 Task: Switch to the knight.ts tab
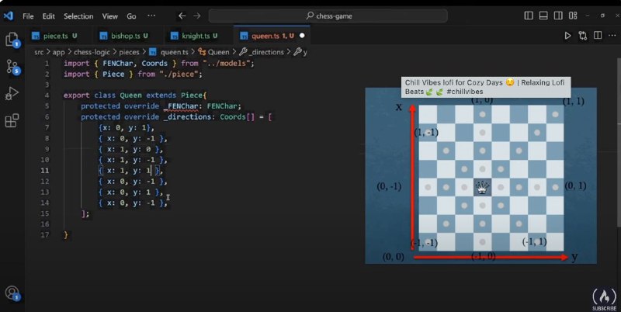[x=196, y=36]
